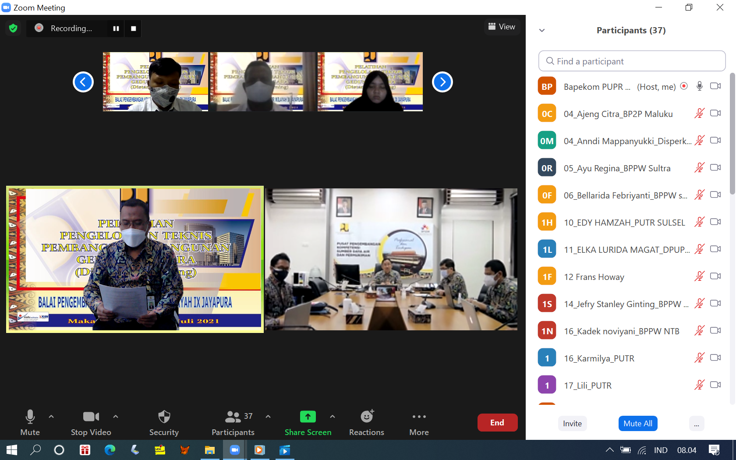Click microphone icon for 17_Lili_PUTR

[700, 385]
